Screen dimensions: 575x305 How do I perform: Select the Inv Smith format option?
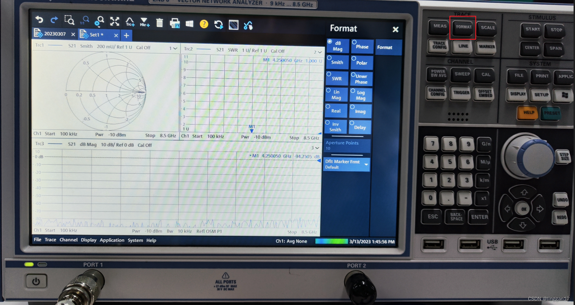tap(335, 127)
